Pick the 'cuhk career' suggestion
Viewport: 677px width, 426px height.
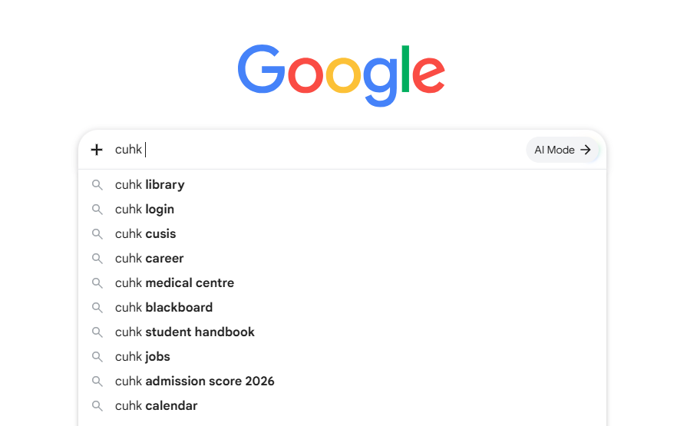342,259
